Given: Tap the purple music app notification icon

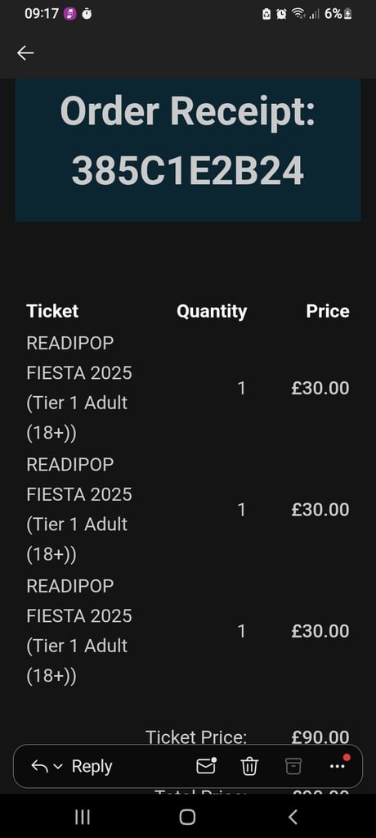Looking at the screenshot, I should tap(70, 14).
